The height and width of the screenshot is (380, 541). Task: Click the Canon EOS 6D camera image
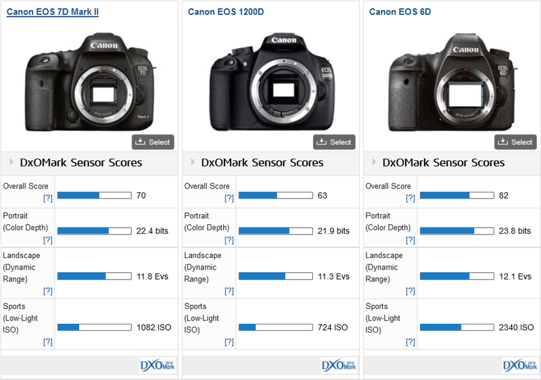tap(452, 82)
